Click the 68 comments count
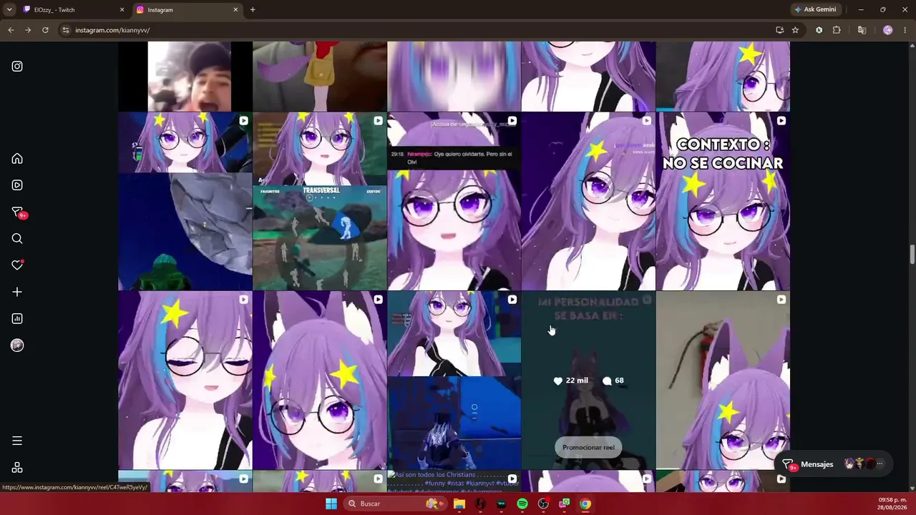This screenshot has width=916, height=515. point(613,381)
